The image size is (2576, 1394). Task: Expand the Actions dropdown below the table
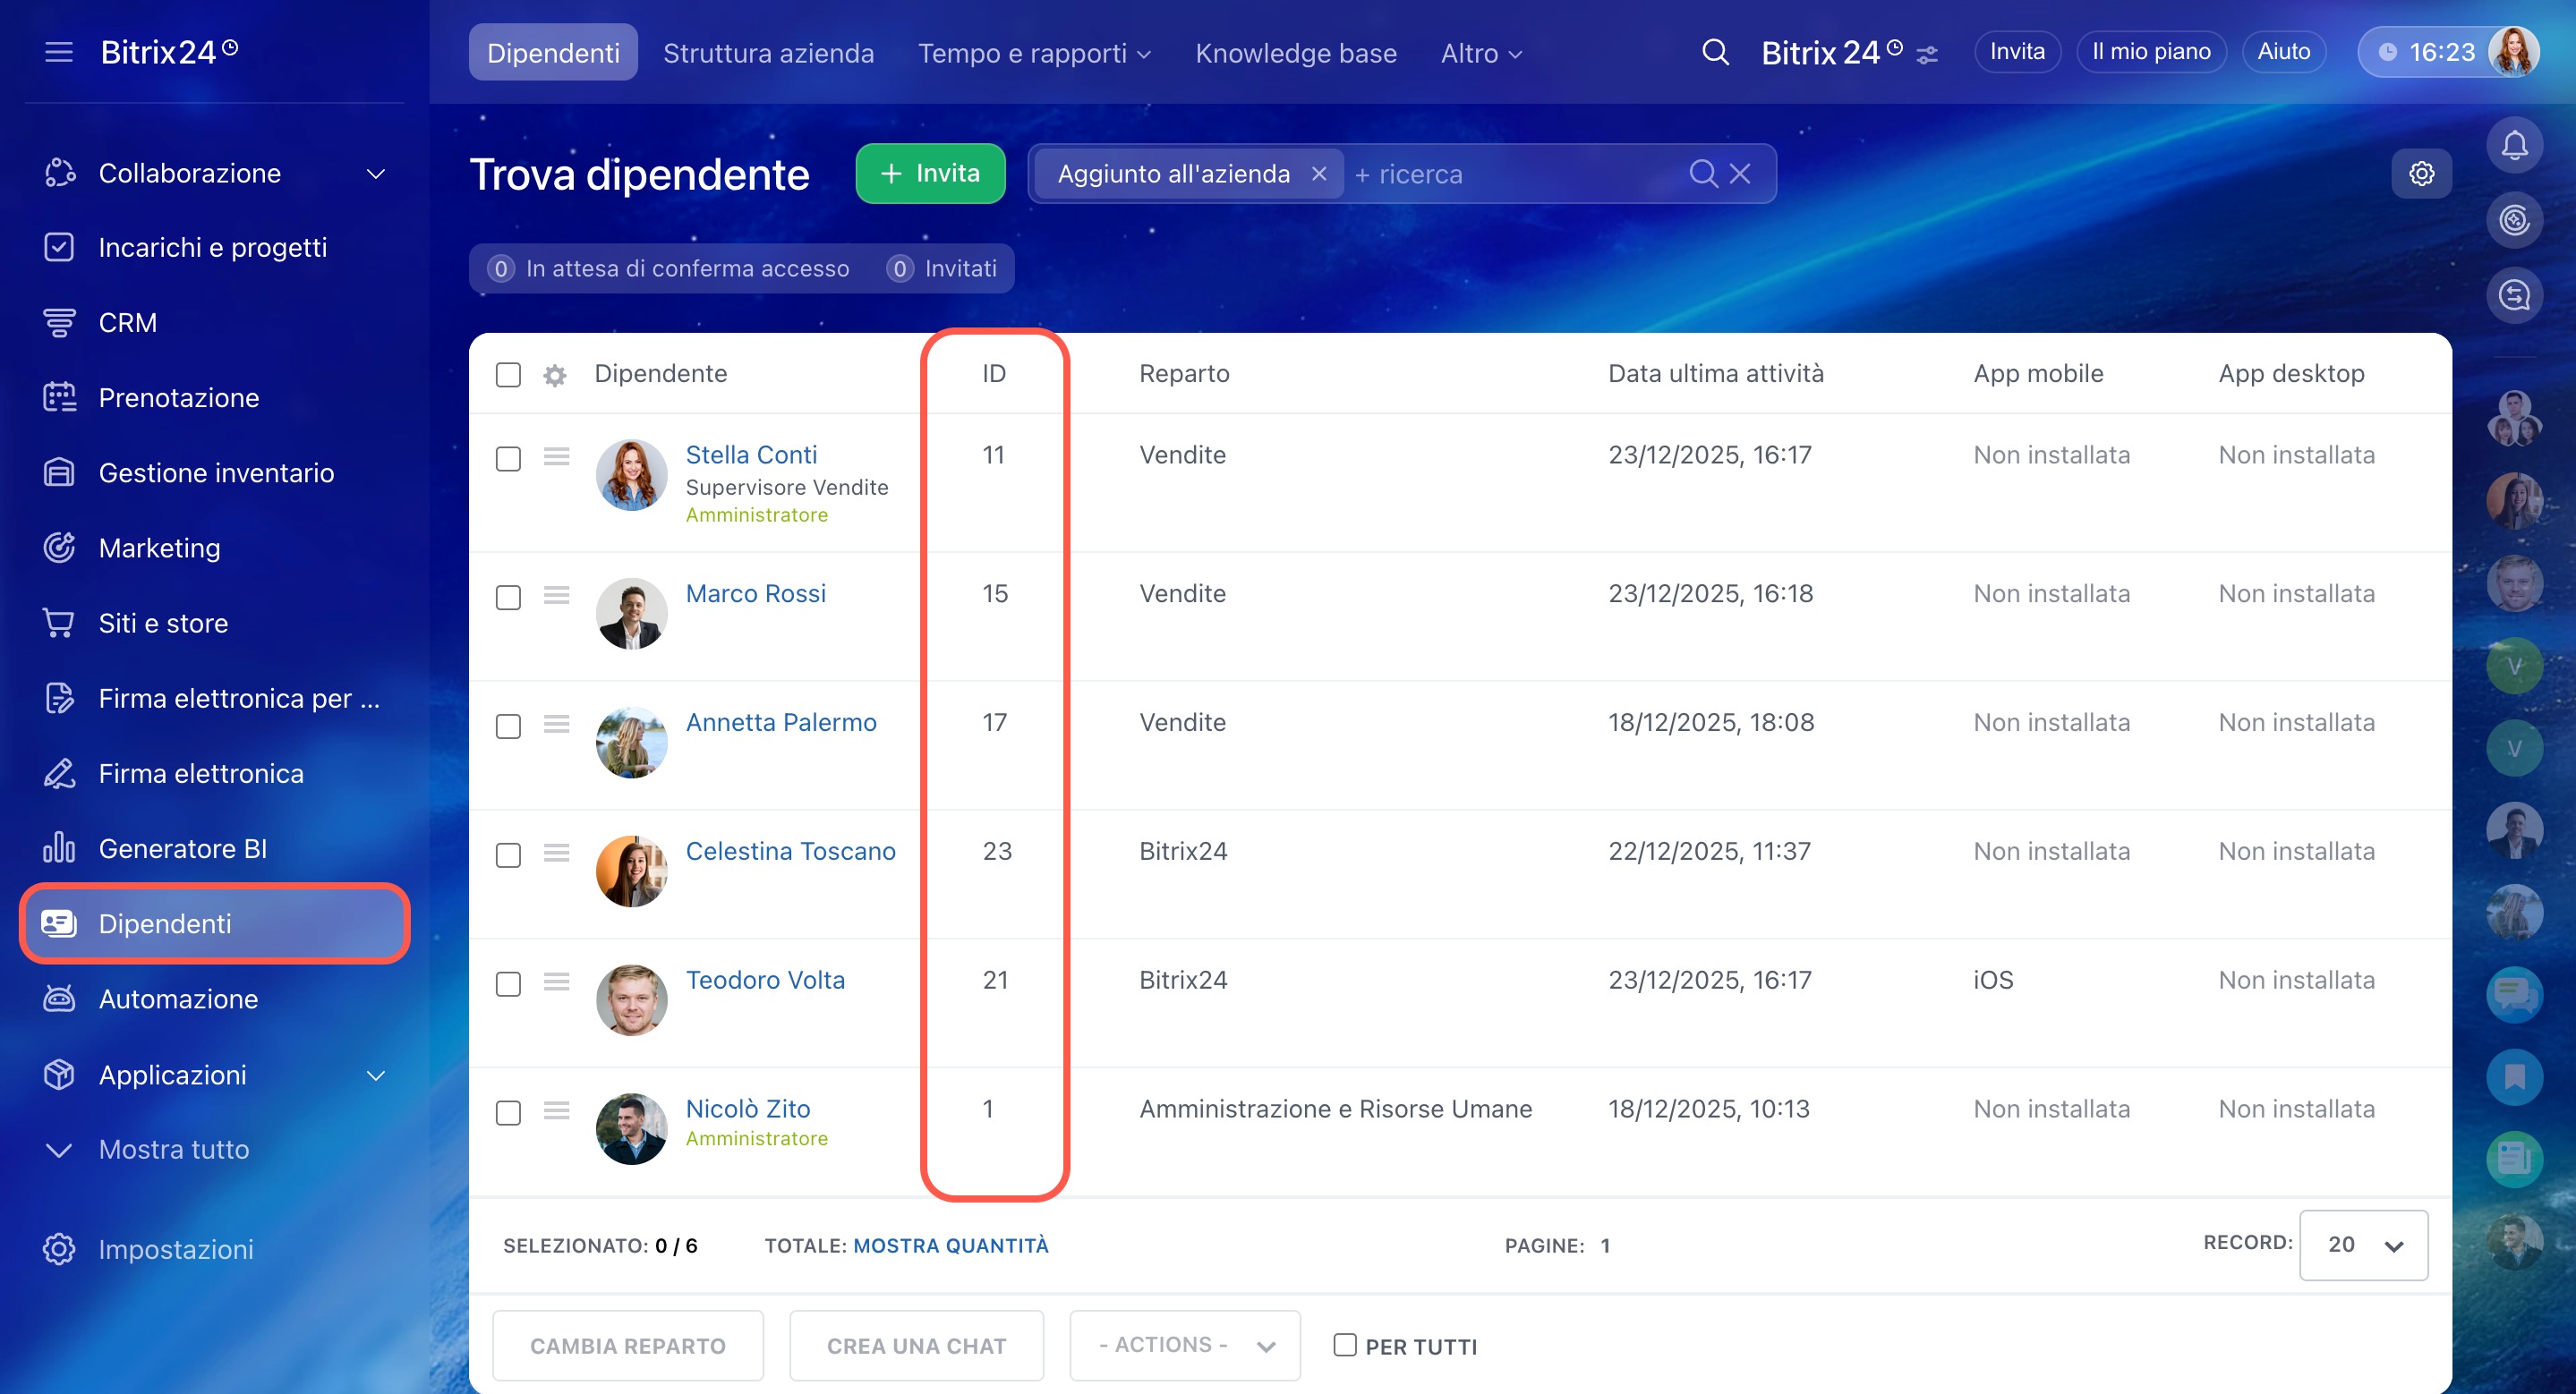point(1185,1345)
